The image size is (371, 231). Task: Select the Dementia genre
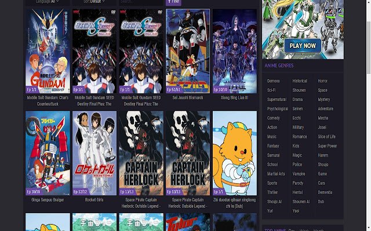click(325, 192)
